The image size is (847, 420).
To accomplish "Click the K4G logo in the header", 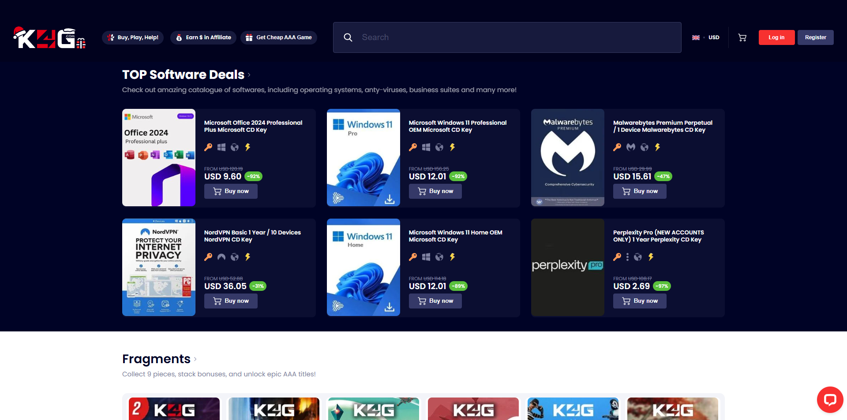I will pos(49,38).
